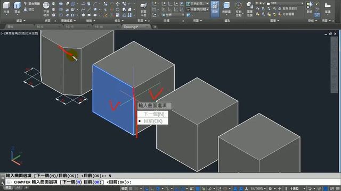This screenshot has height=191, width=341.
Task: Choose the Line draw tool
Action: [x=89, y=10]
